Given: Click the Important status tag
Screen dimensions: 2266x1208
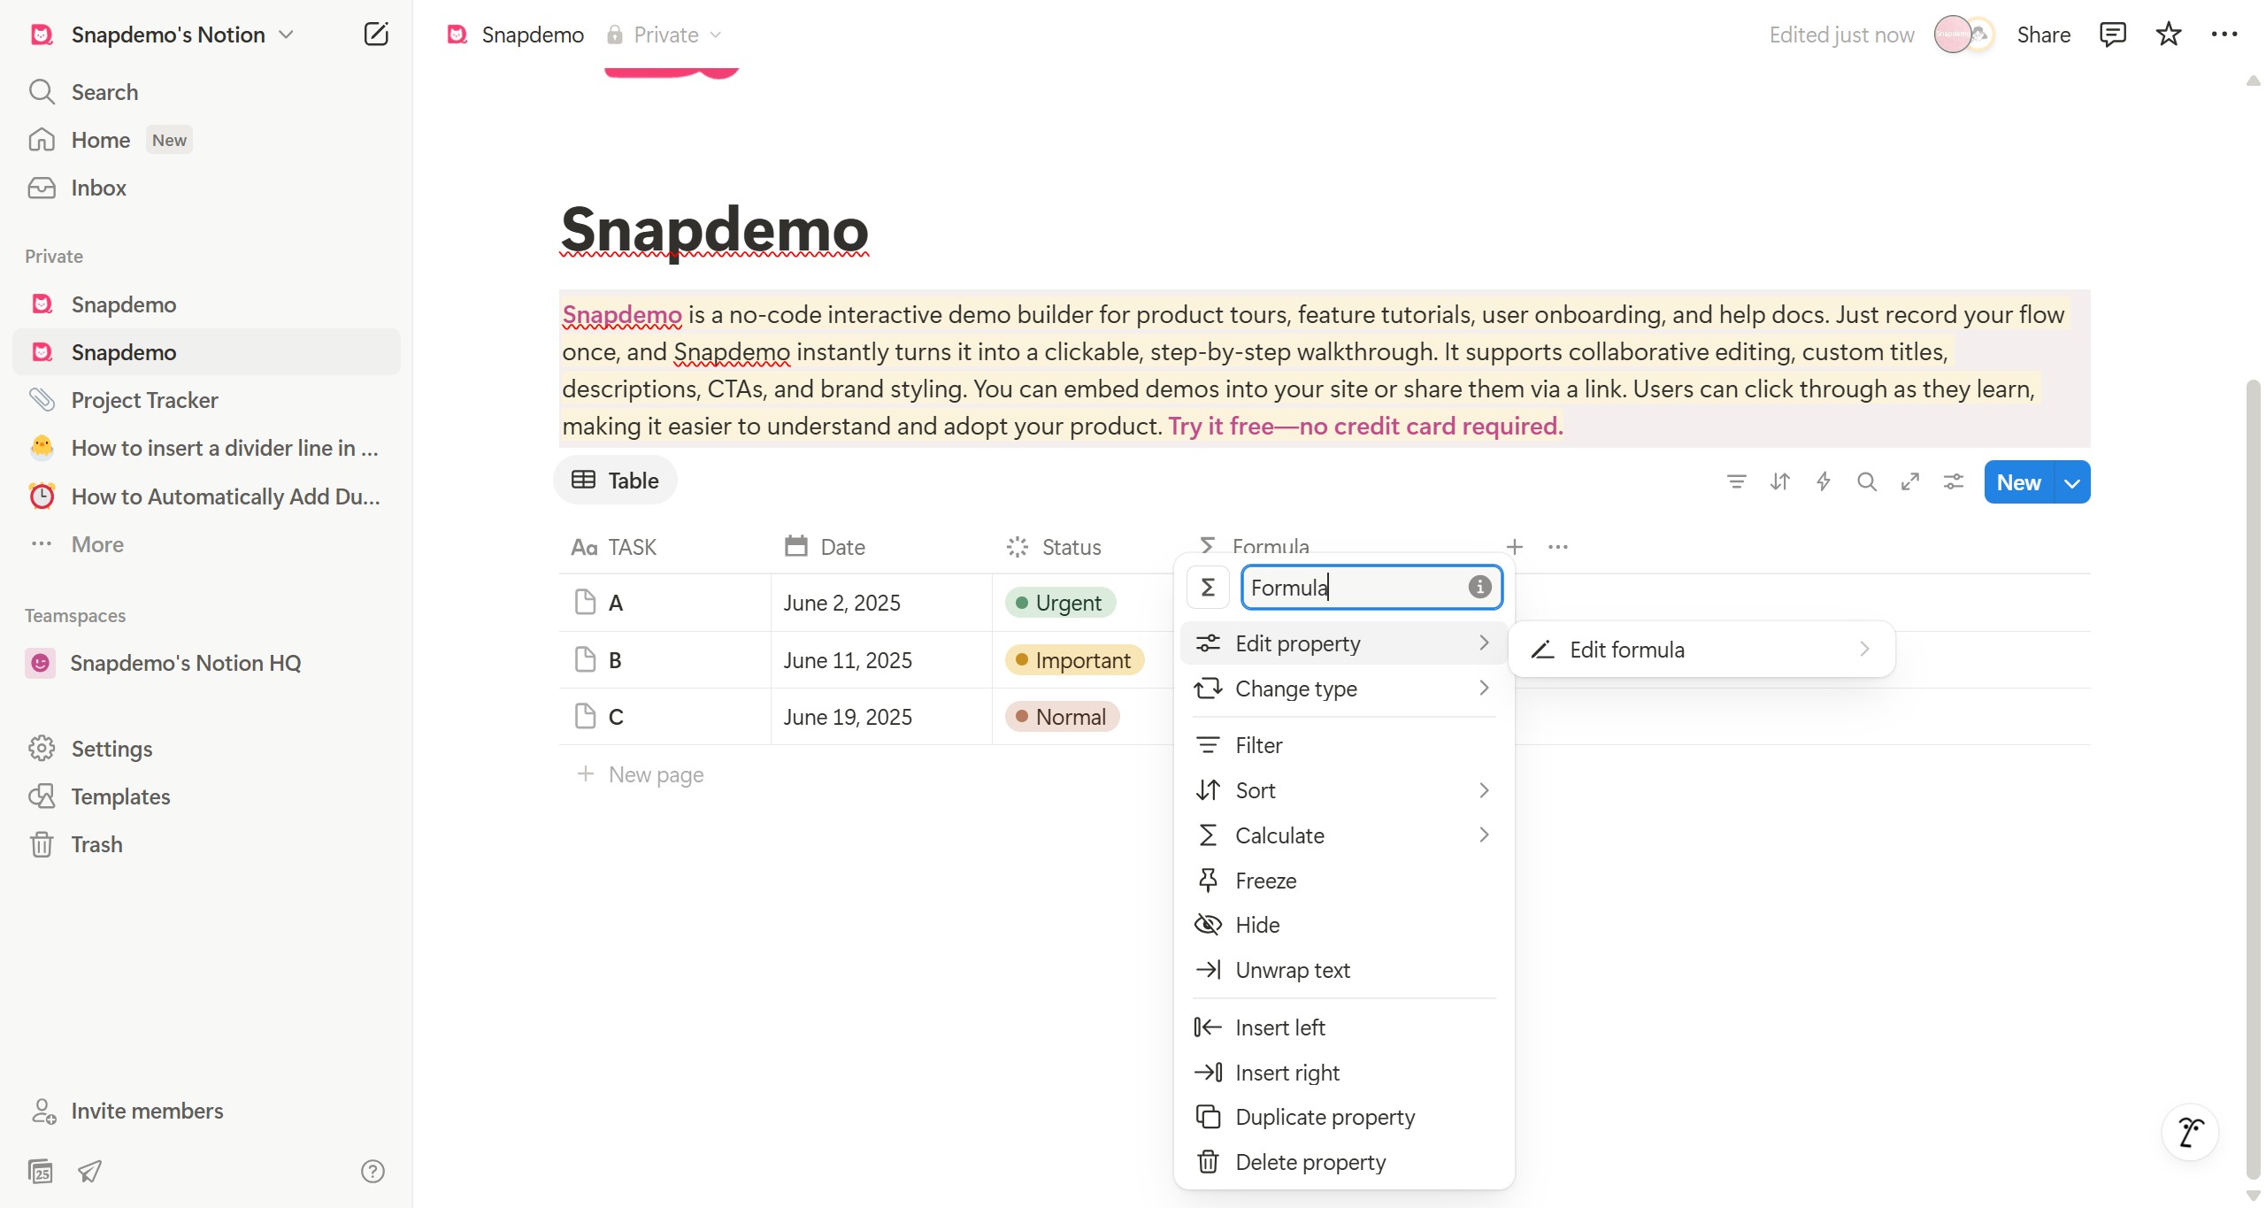Looking at the screenshot, I should (x=1074, y=660).
